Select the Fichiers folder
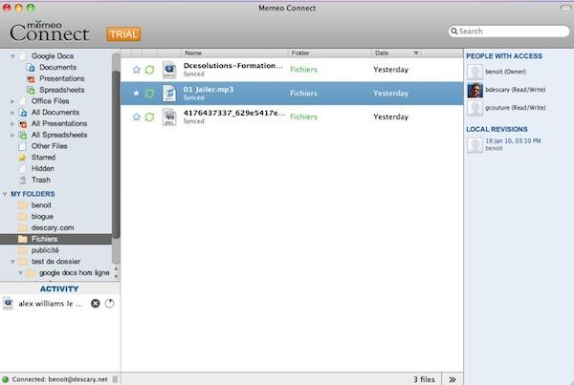 coord(55,239)
